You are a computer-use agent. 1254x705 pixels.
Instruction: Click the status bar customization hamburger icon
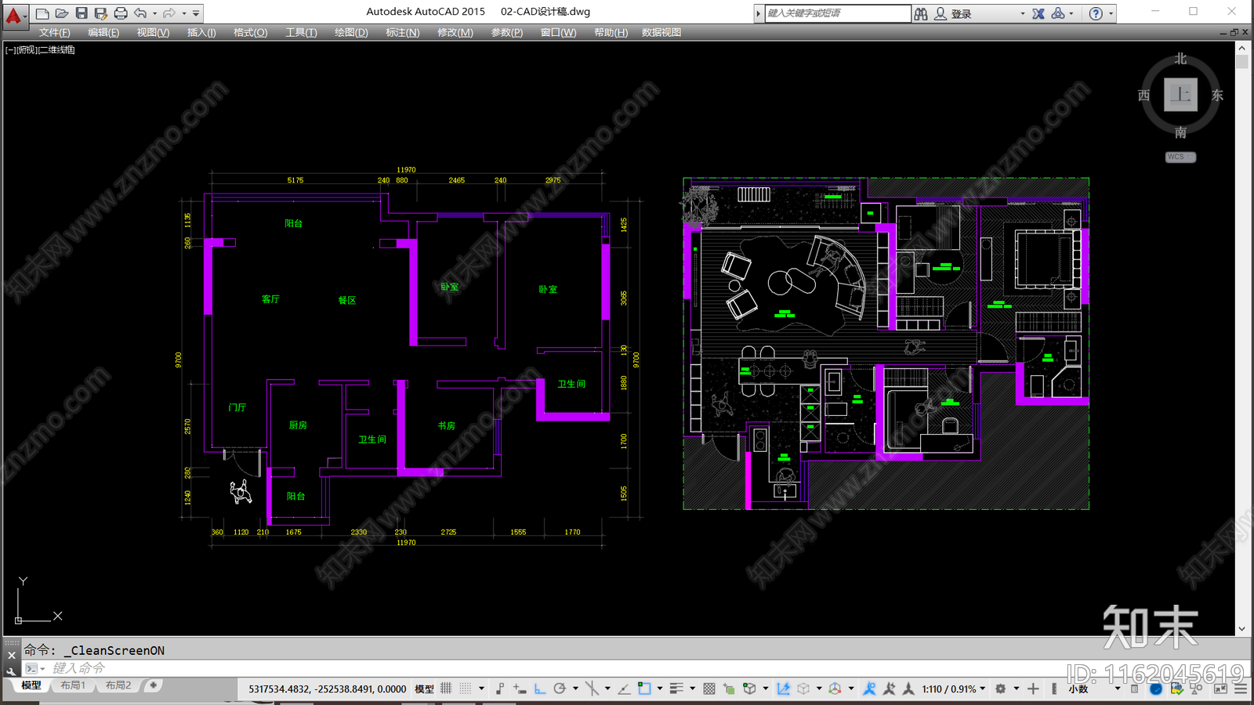pyautogui.click(x=1241, y=689)
